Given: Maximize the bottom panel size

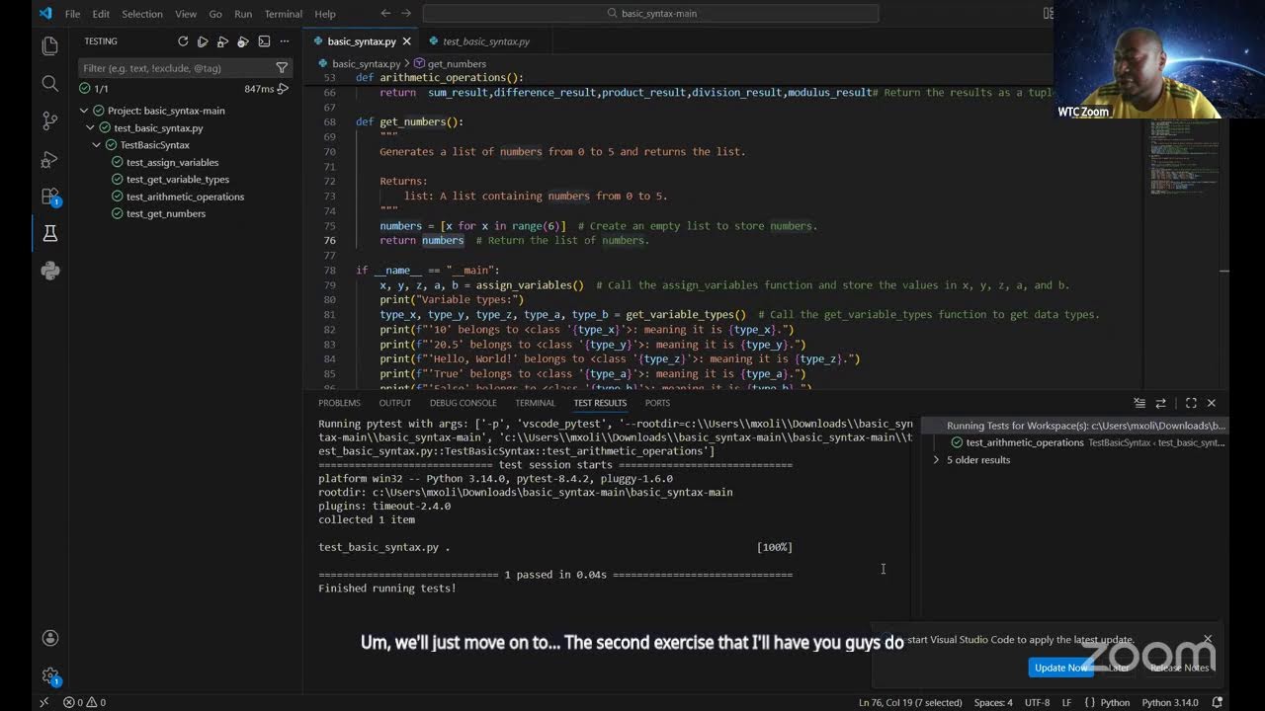Looking at the screenshot, I should pyautogui.click(x=1191, y=403).
